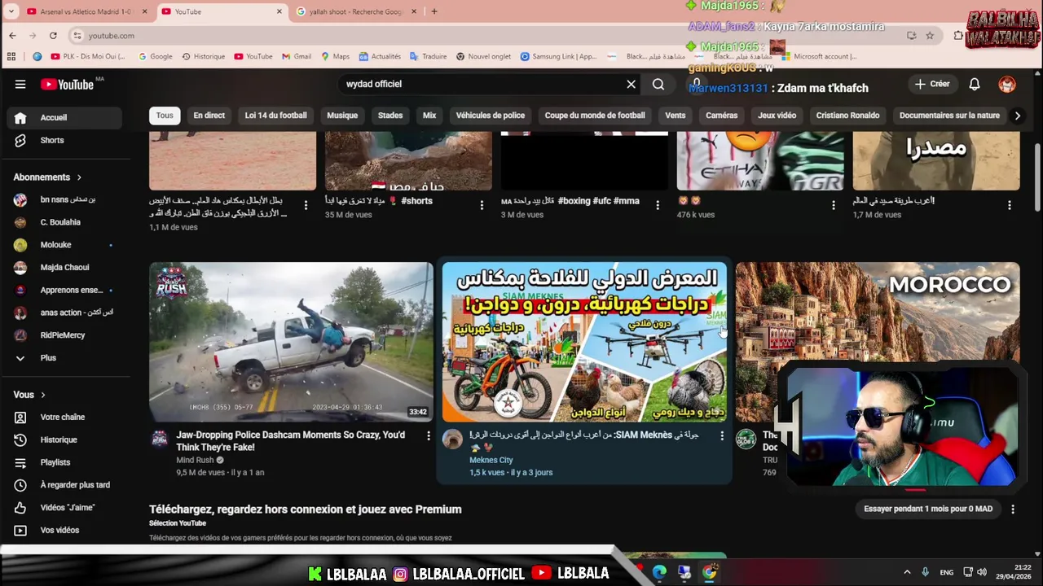Screen dimensions: 1043x586
Task: Switch to yallah shoot Google search tab
Action: (355, 11)
